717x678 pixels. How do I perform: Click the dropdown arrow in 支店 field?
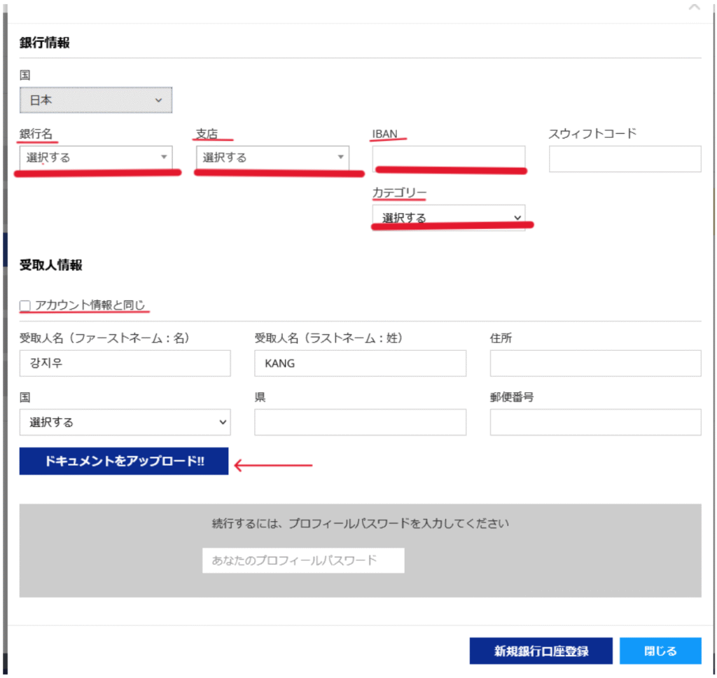[340, 158]
